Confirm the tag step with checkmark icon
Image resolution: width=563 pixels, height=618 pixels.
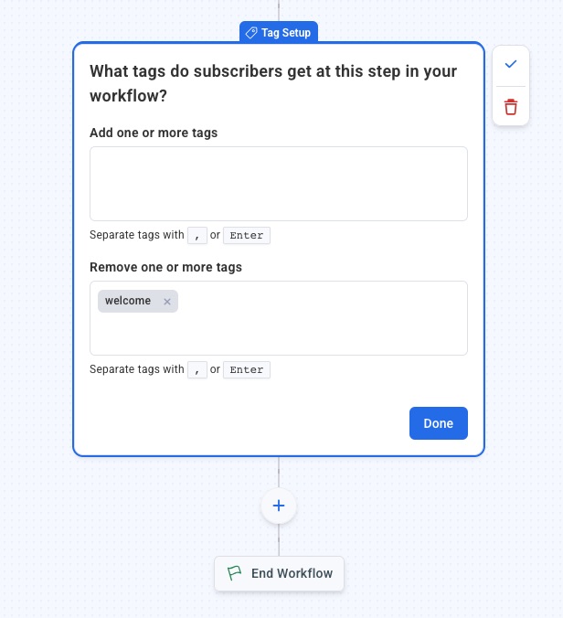[x=511, y=64]
